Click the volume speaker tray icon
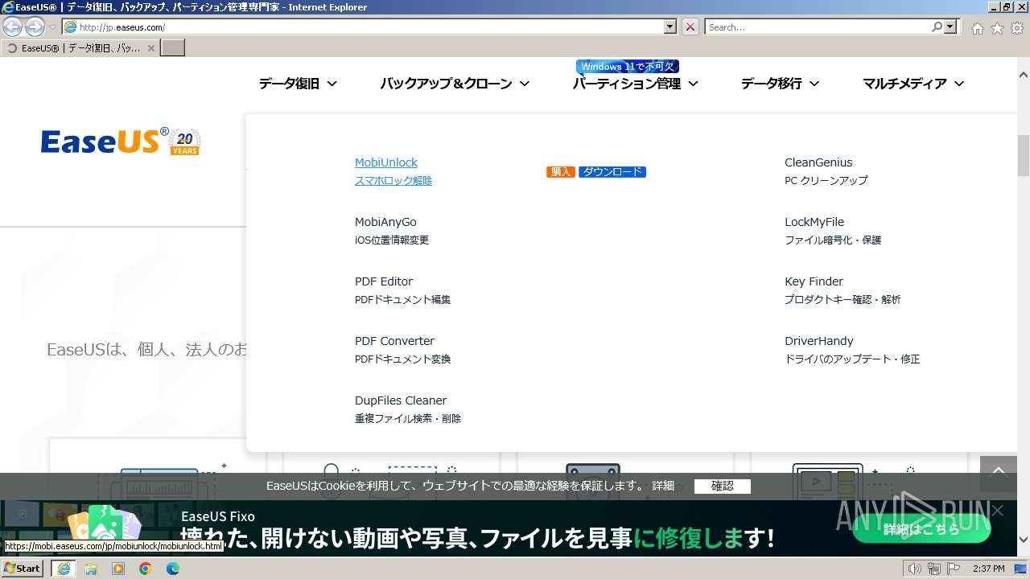1030x579 pixels. (914, 569)
